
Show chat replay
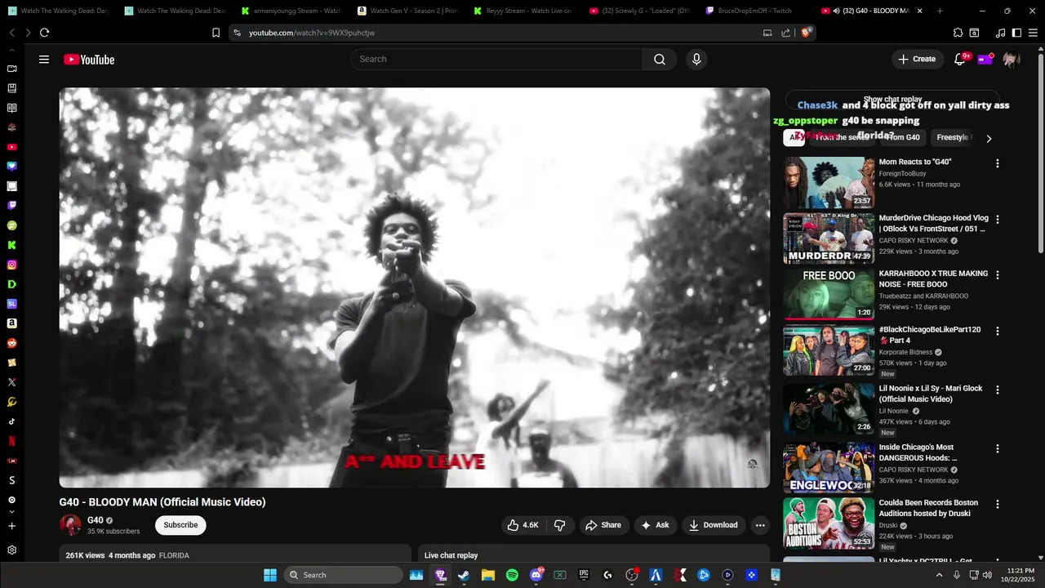point(892,100)
